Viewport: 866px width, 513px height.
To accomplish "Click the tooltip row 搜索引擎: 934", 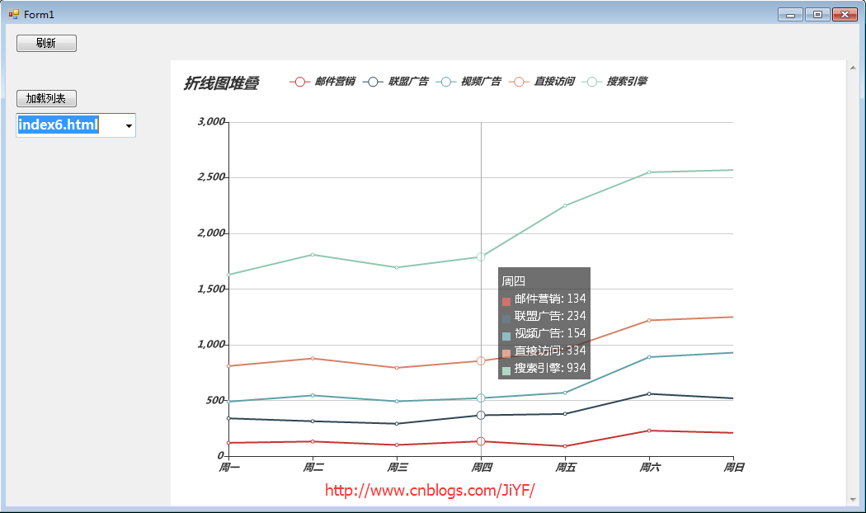I will [x=544, y=369].
